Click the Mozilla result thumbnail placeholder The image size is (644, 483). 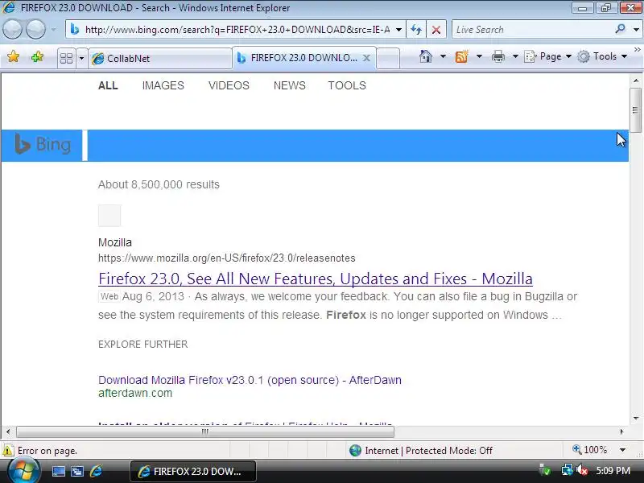click(109, 215)
